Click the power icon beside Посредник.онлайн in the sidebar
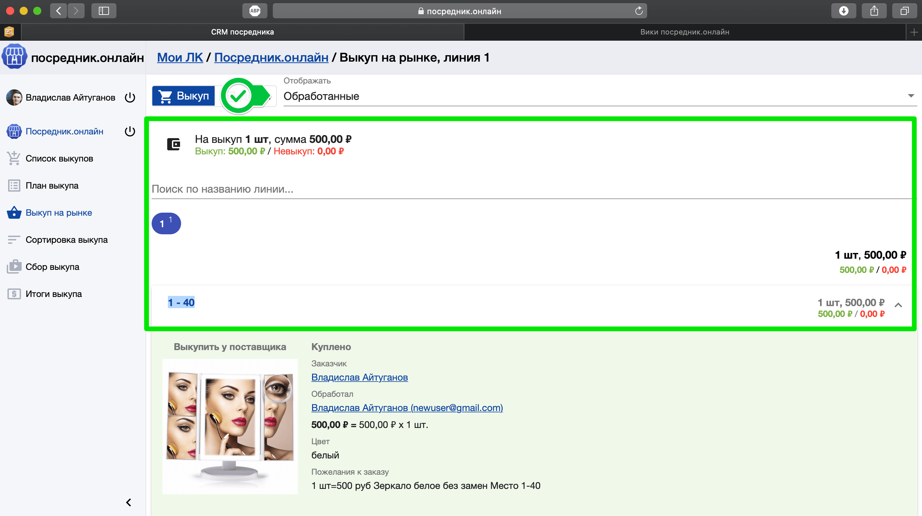 (130, 131)
